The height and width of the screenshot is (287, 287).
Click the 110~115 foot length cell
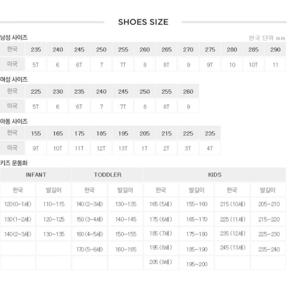(x=54, y=204)
